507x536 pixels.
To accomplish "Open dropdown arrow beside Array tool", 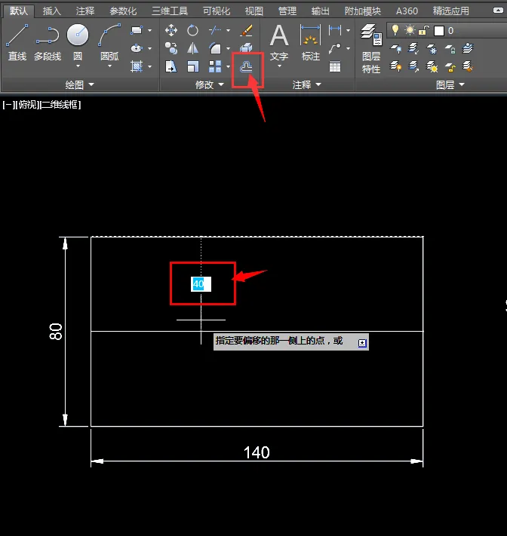I will click(x=228, y=66).
